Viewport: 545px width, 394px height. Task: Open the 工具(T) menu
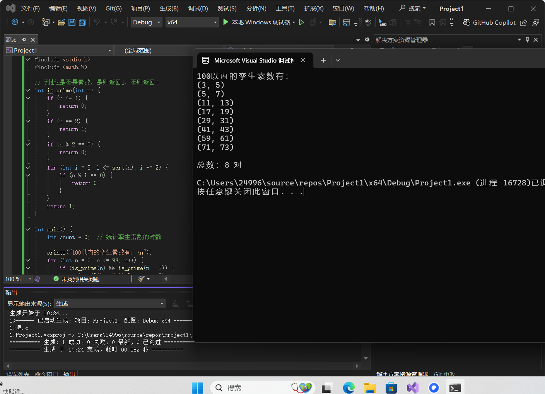coord(285,8)
